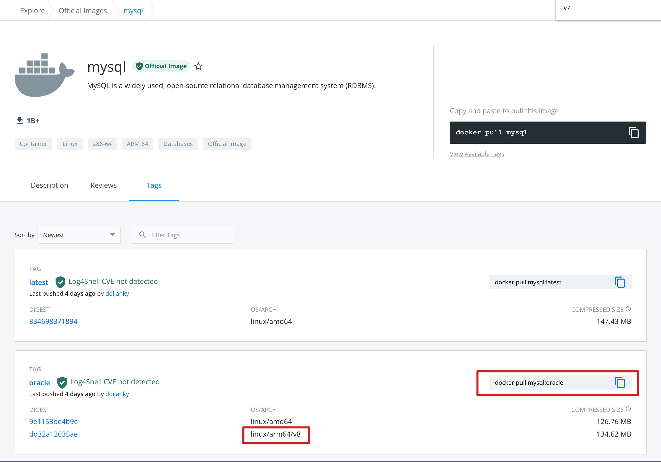Click the mysql repository title

tap(106, 67)
